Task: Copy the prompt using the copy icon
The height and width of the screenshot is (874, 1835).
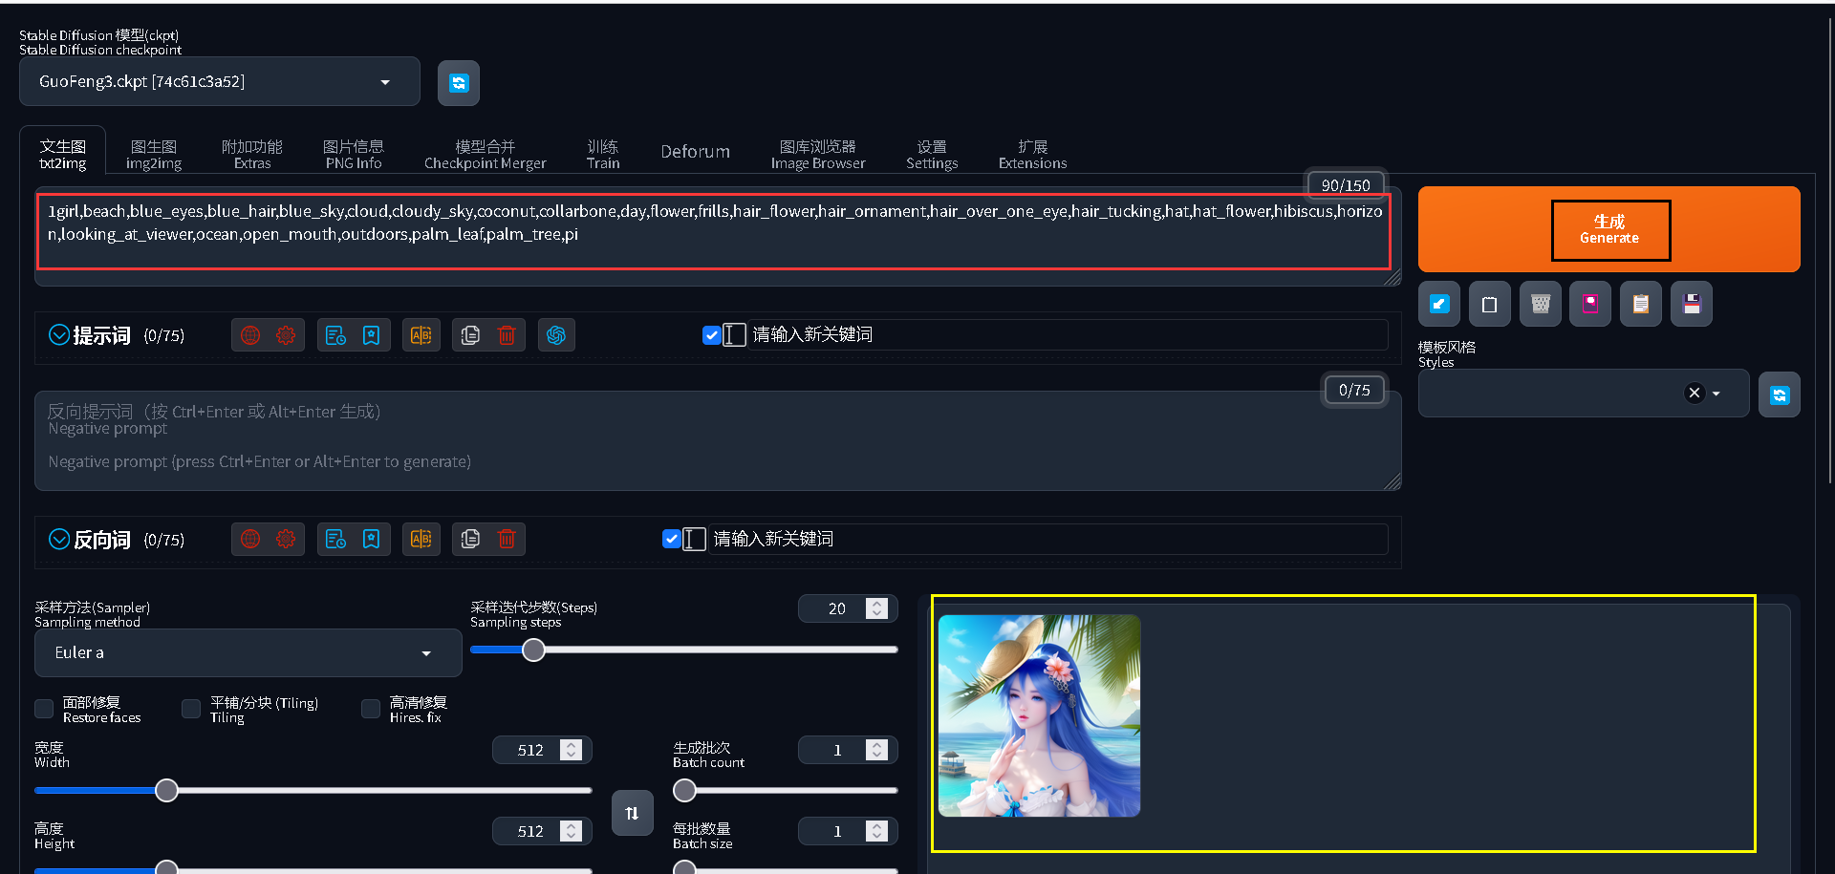Action: [470, 334]
